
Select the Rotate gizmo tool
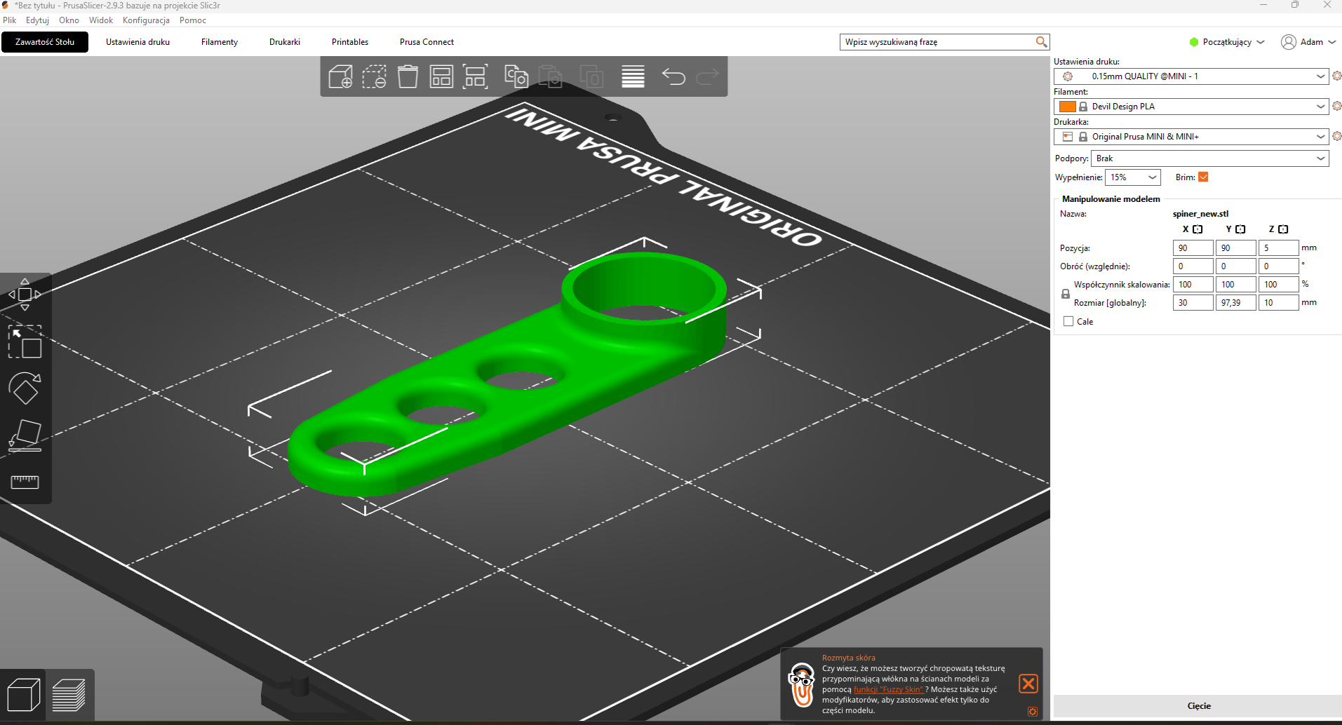coord(25,388)
